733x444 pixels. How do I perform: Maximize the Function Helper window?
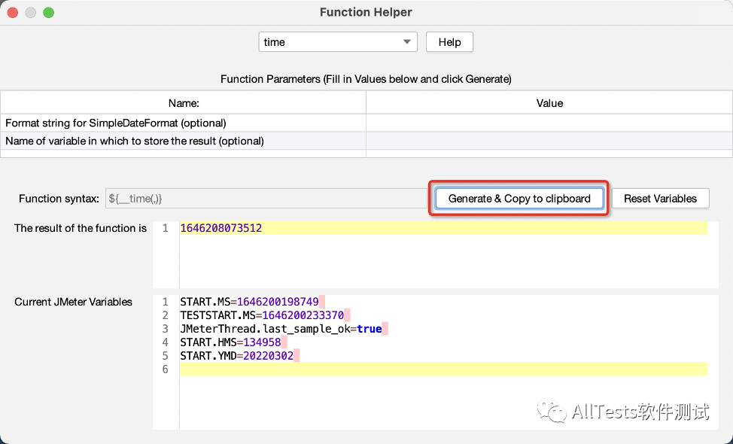point(49,13)
